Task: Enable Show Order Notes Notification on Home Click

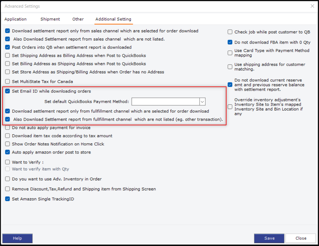Action: [8, 144]
